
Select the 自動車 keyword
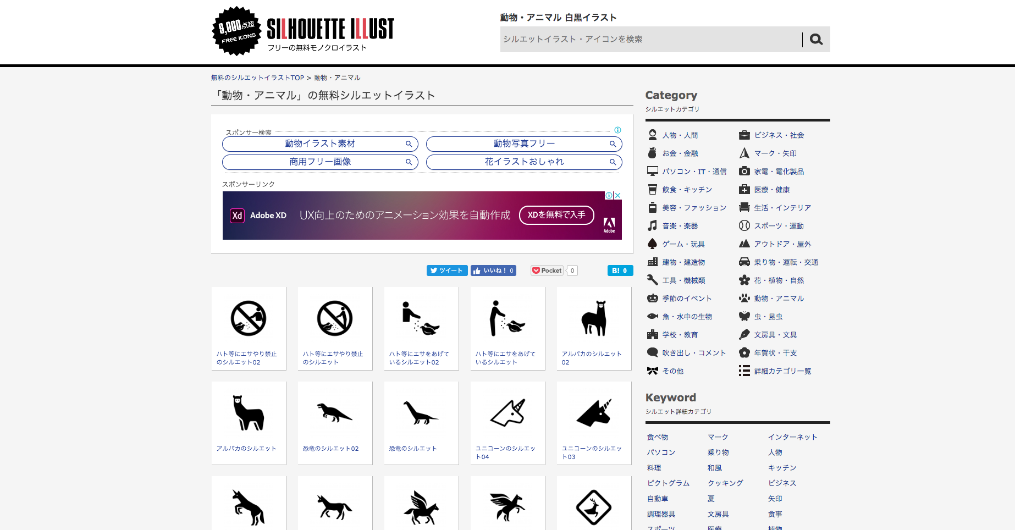point(658,499)
